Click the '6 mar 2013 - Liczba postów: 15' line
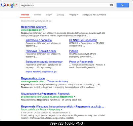Screen dimensions: 133x126 (x=46, y=112)
